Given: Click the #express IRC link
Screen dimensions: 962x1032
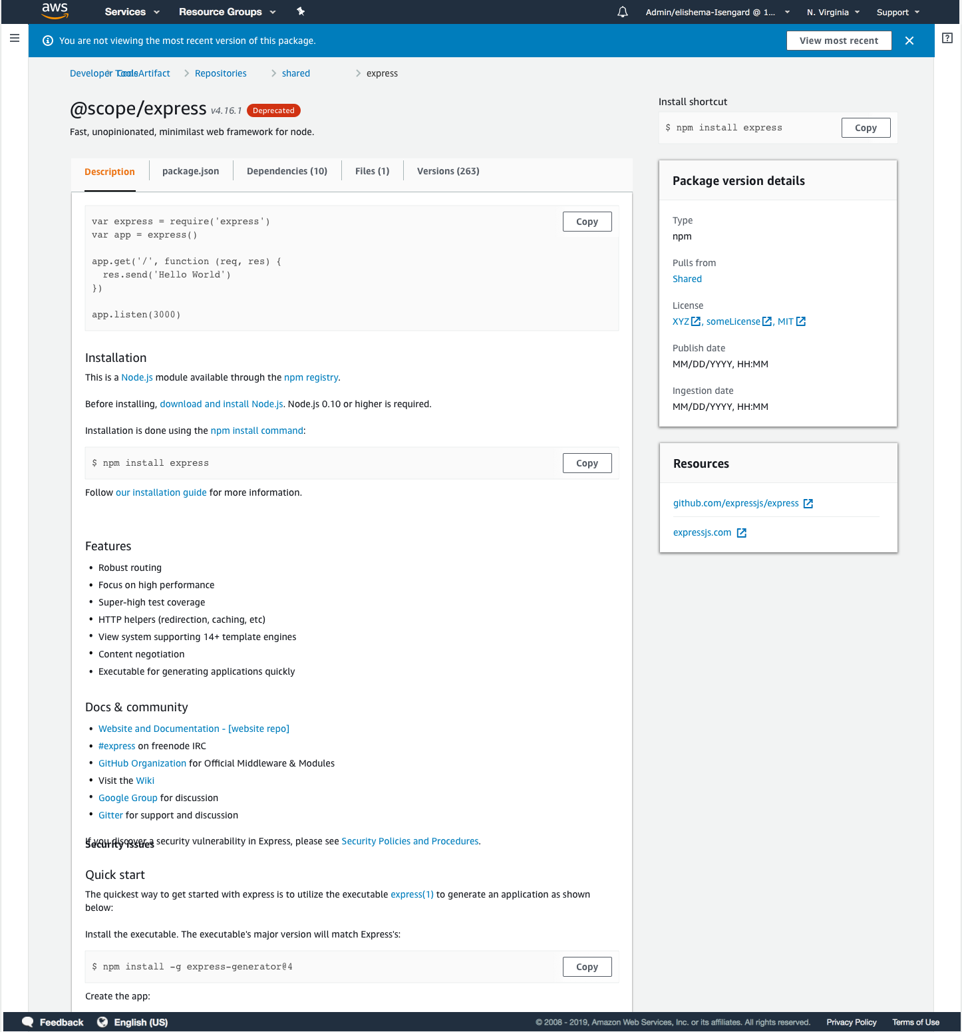Looking at the screenshot, I should tap(116, 746).
